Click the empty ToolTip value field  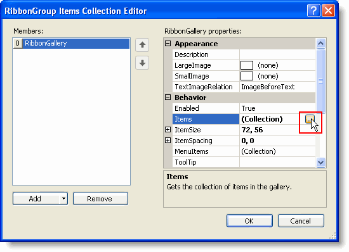pos(277,162)
